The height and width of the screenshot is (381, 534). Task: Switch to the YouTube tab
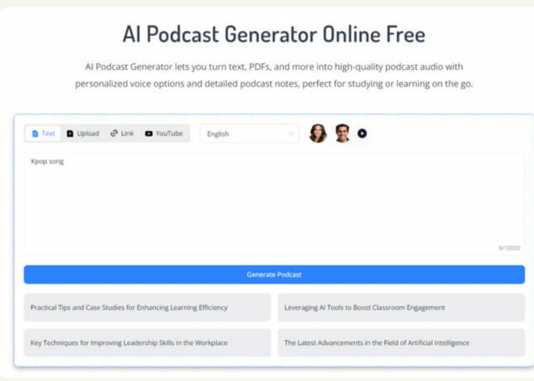164,134
